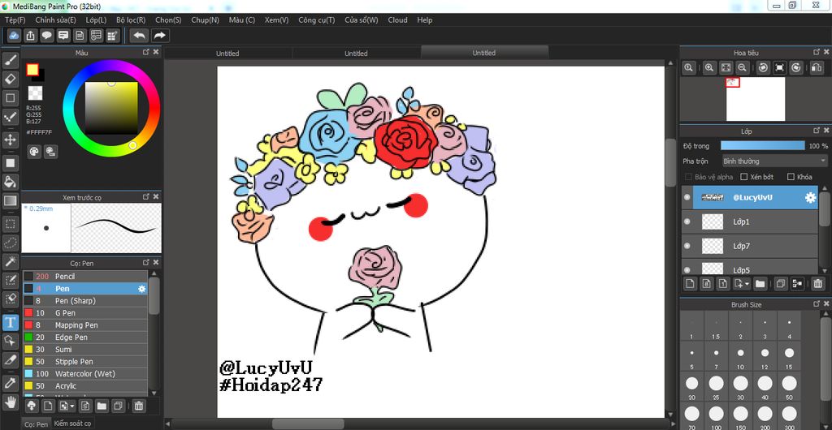
Task: Click the export/share icon in toolbar
Action: tap(31, 36)
